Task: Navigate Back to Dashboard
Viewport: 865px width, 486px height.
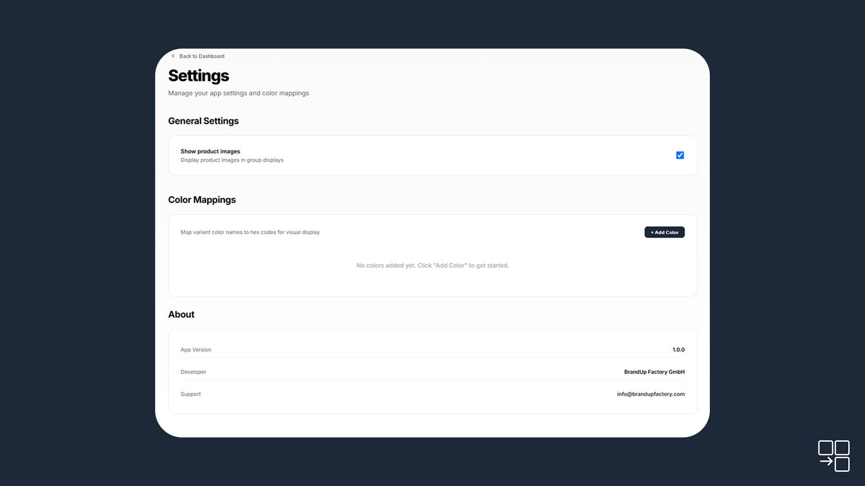Action: (202, 56)
